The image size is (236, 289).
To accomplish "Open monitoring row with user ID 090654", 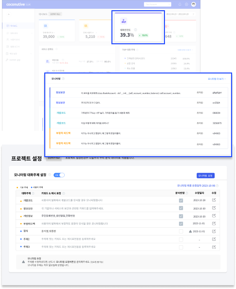I will click(139, 113).
